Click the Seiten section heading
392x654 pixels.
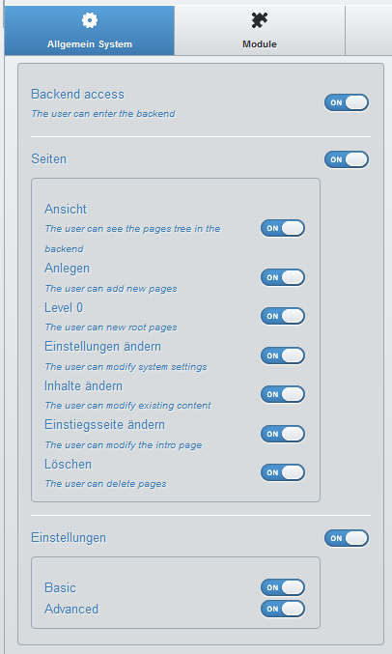49,159
